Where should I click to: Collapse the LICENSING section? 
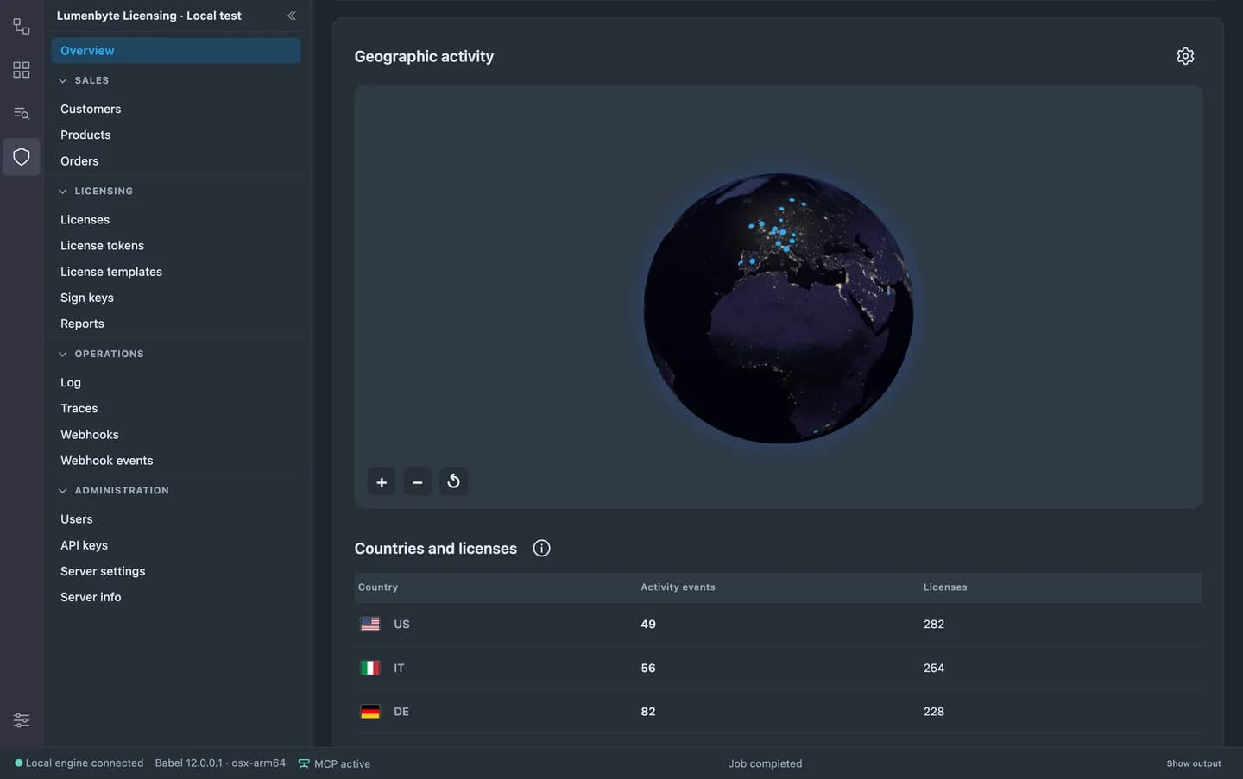pyautogui.click(x=62, y=192)
